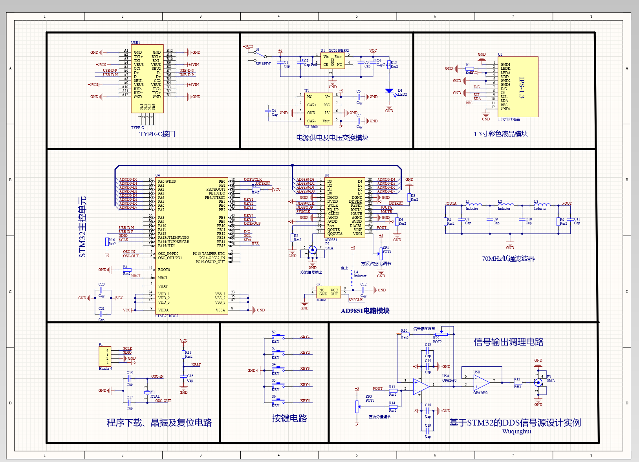The width and height of the screenshot is (639, 462).
Task: Click the 'TYPE-C接口' section title
Action: click(157, 134)
